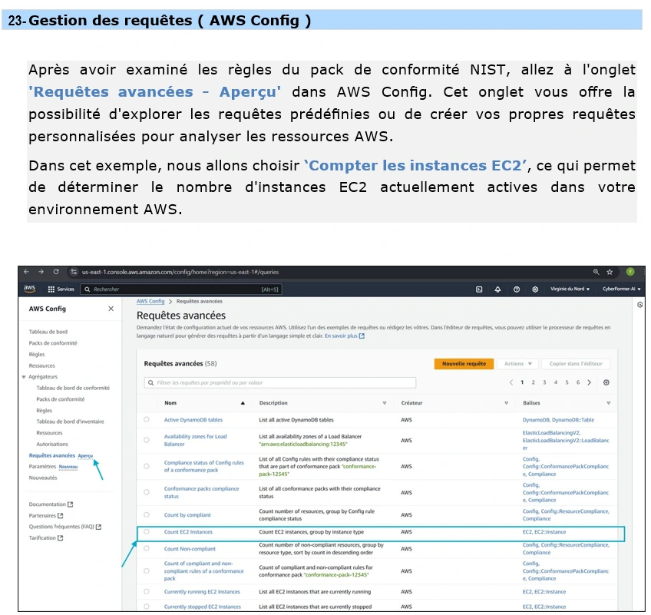Select radio for Currently running EC2 Instances

[147, 591]
